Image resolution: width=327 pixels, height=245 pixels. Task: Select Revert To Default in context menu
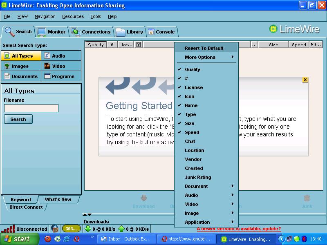206,48
